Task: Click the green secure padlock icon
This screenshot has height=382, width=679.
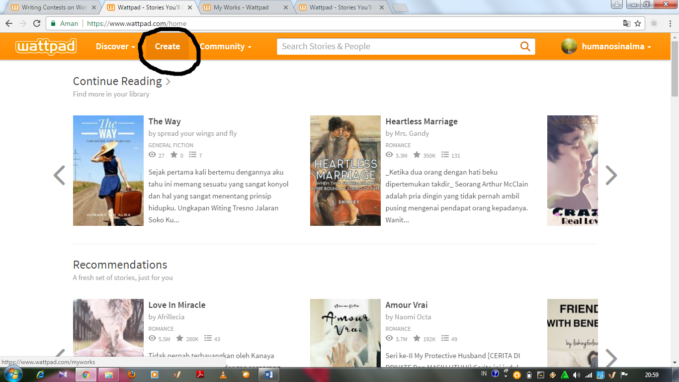Action: (x=53, y=23)
